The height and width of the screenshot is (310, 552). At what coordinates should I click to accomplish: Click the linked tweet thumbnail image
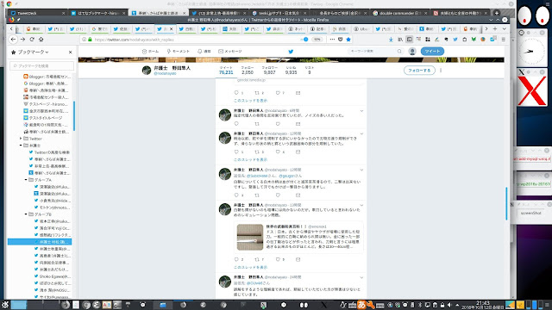click(250, 238)
